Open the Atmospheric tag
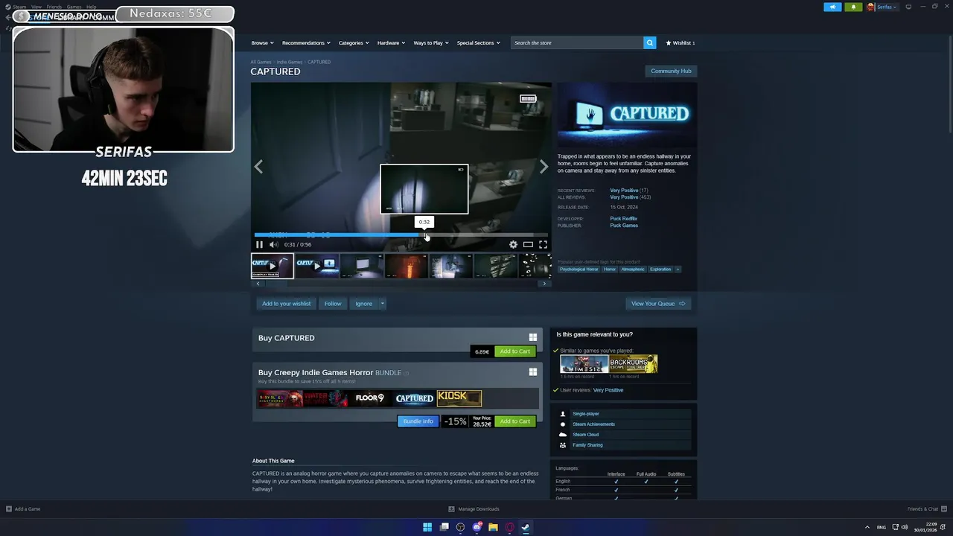Viewport: 953px width, 536px height. pyautogui.click(x=633, y=269)
